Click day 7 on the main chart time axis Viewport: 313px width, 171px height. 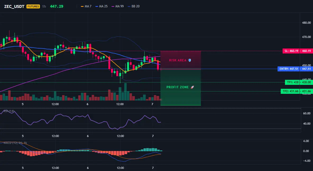pos(152,104)
